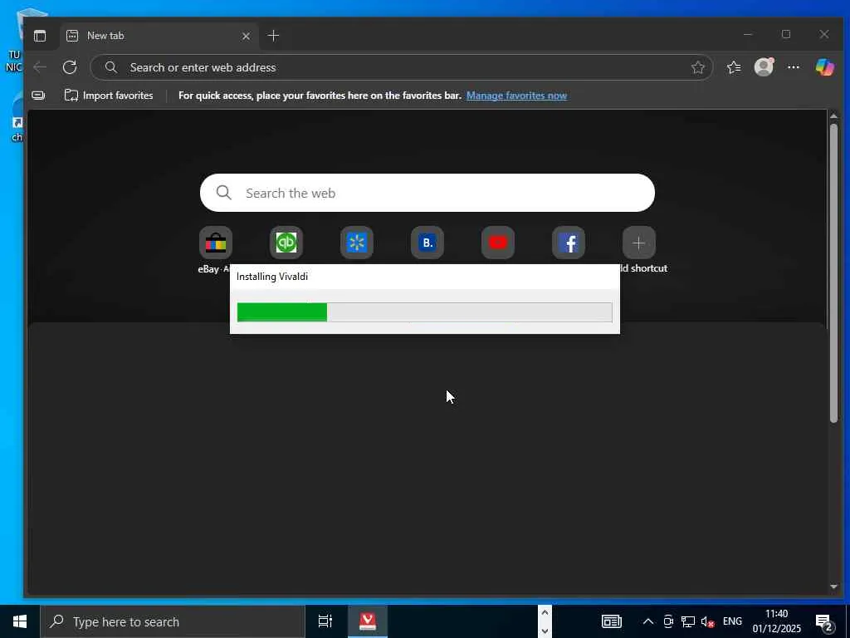
Task: Follow Manage favorites now link
Action: click(x=516, y=96)
